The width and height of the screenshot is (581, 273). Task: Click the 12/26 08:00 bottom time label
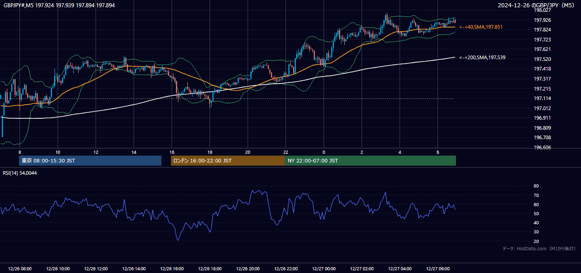pyautogui.click(x=20, y=269)
